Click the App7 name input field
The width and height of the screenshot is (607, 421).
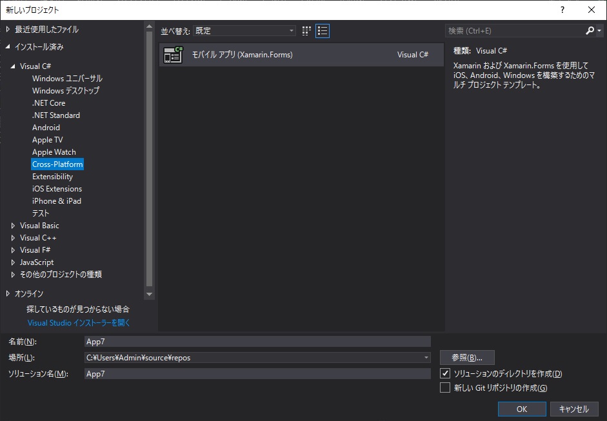(x=258, y=341)
